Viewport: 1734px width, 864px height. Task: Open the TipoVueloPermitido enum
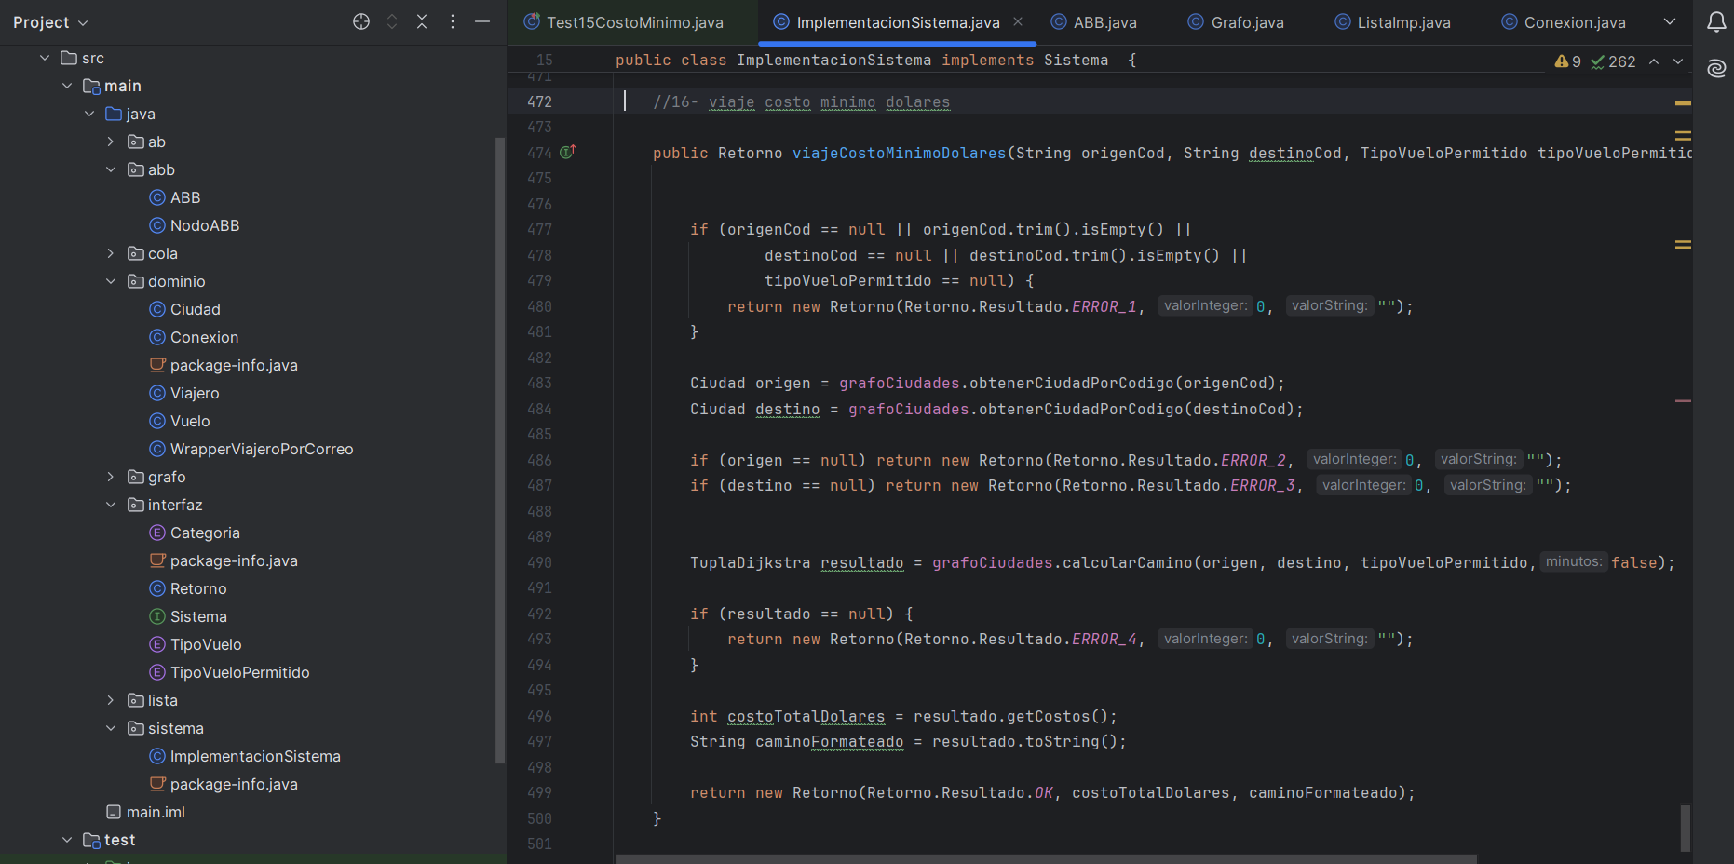[x=229, y=672]
